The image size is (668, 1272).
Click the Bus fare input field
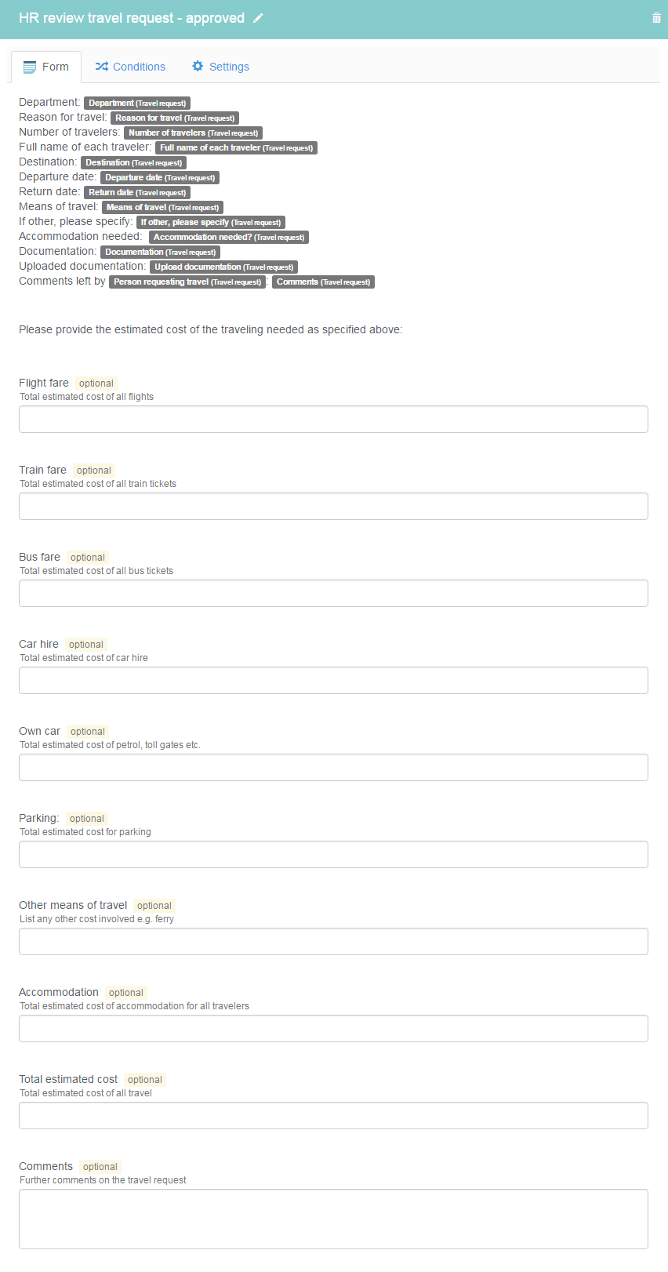pos(333,593)
